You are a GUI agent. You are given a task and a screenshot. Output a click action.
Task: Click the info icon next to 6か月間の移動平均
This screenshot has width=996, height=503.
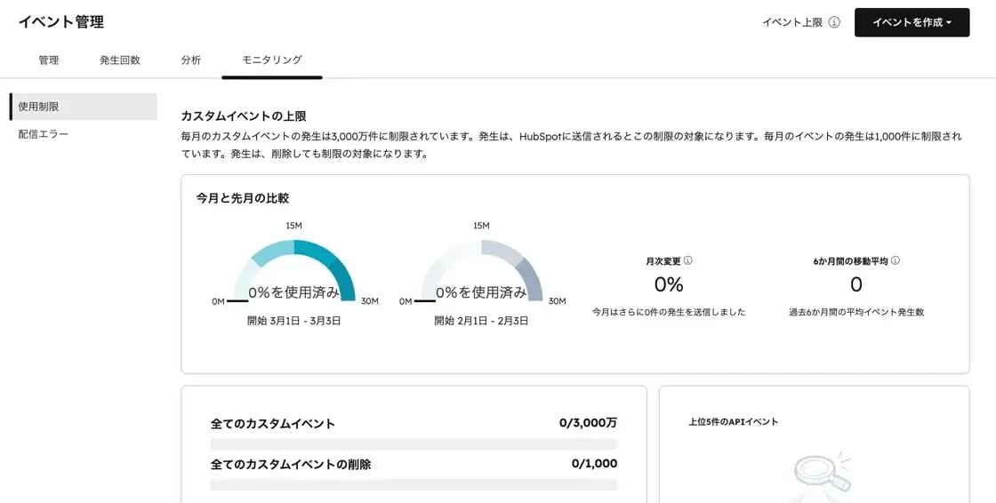coord(895,260)
